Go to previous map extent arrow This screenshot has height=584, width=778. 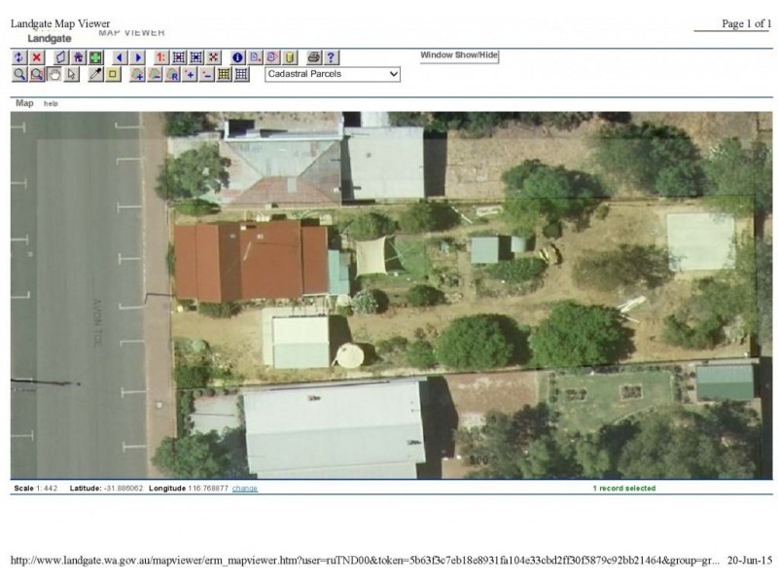121,57
